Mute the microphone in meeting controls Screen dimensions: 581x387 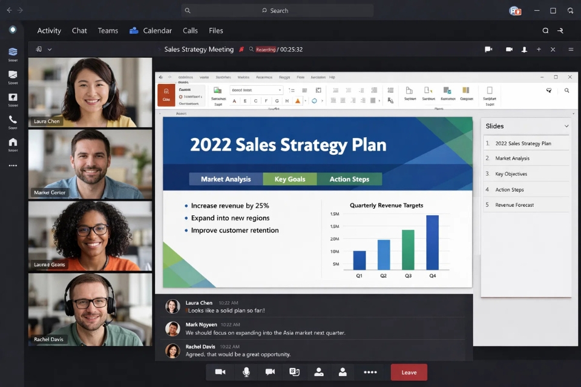click(x=246, y=372)
